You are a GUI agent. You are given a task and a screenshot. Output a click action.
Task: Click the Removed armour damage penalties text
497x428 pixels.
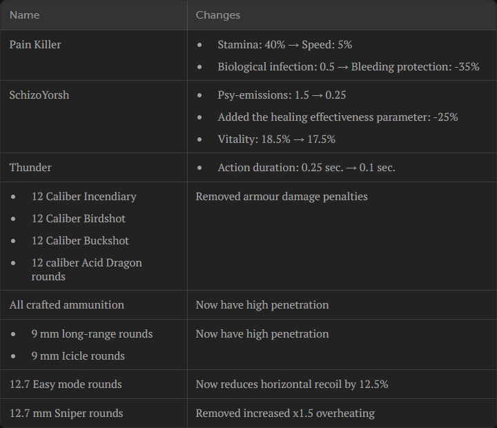[x=282, y=196]
